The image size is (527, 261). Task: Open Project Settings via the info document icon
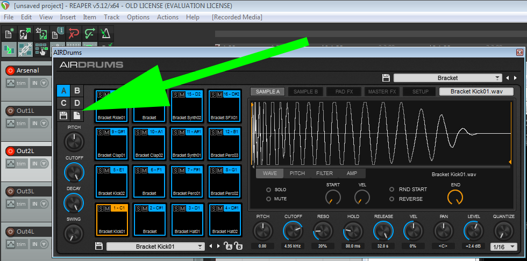click(x=58, y=34)
